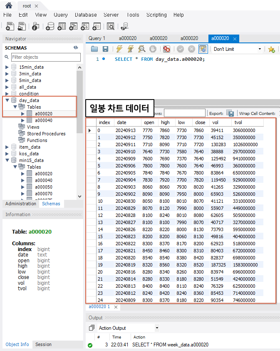Add query to favorites star icon
Image resolution: width=280 pixels, height=351 pixels.
click(272, 49)
